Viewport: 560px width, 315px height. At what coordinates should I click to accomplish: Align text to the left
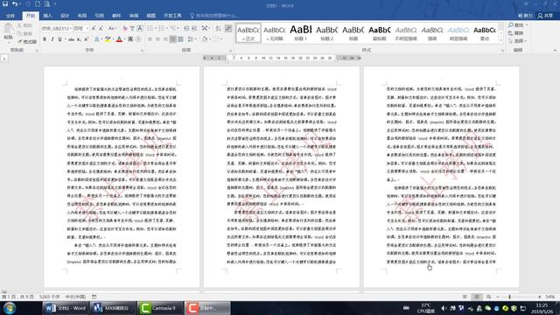point(150,39)
